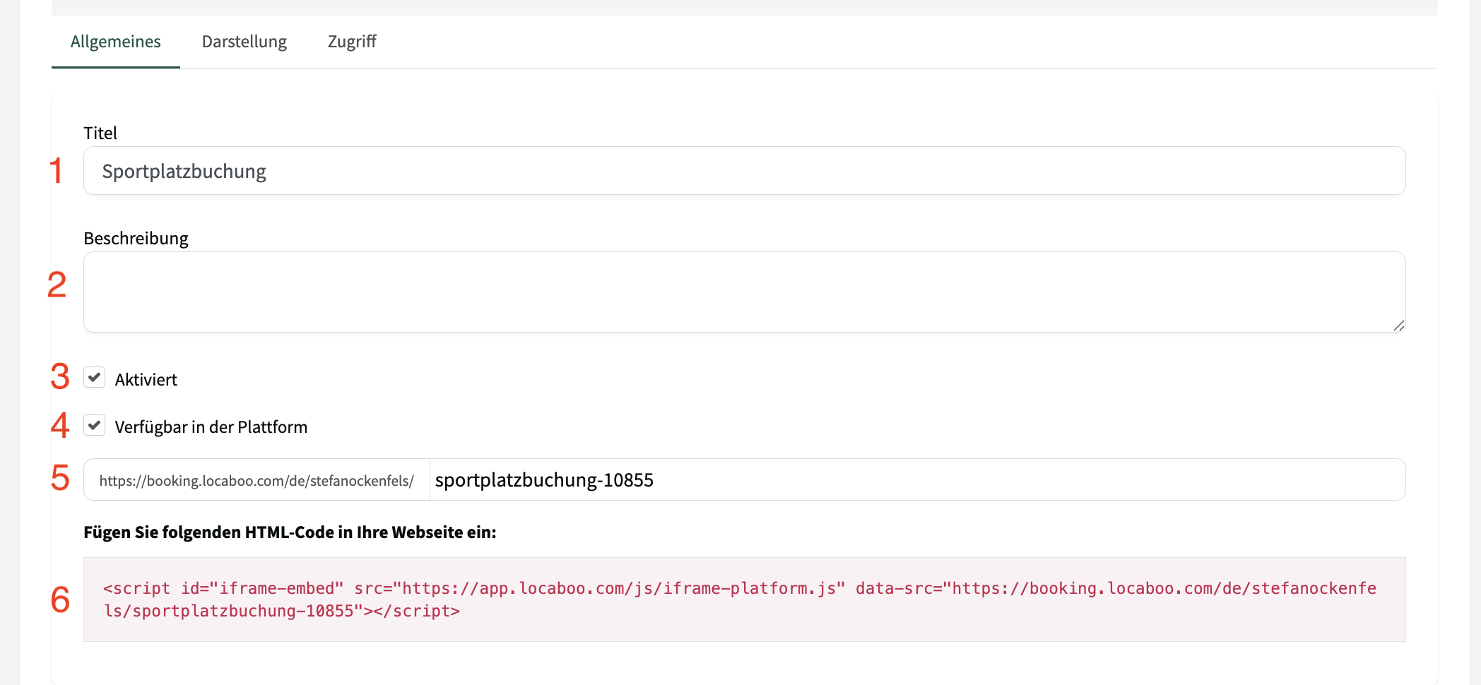1481x685 pixels.
Task: Open the Darstellung tab
Action: click(244, 42)
